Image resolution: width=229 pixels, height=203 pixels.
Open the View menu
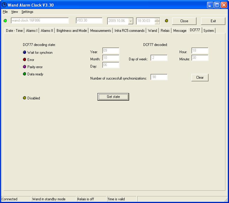[14, 12]
